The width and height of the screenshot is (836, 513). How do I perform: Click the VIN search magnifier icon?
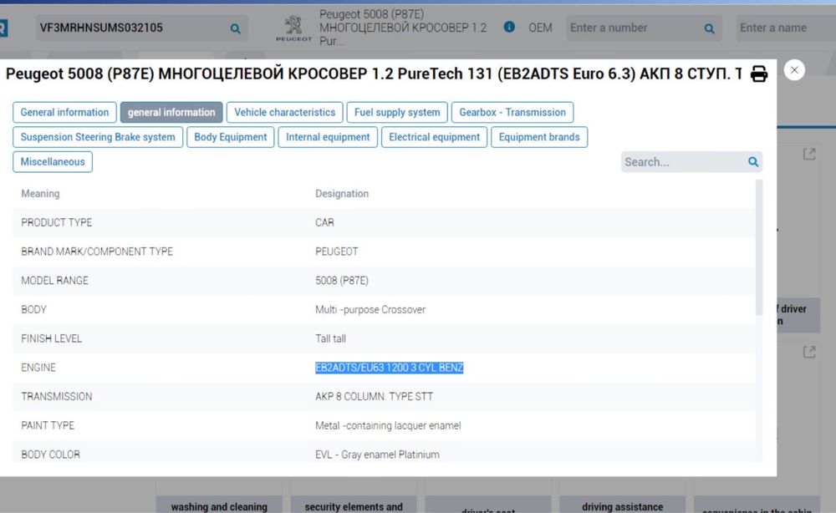pyautogui.click(x=235, y=28)
